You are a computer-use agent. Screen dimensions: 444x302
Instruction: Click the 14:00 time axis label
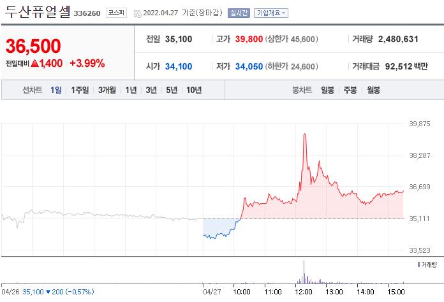366,292
